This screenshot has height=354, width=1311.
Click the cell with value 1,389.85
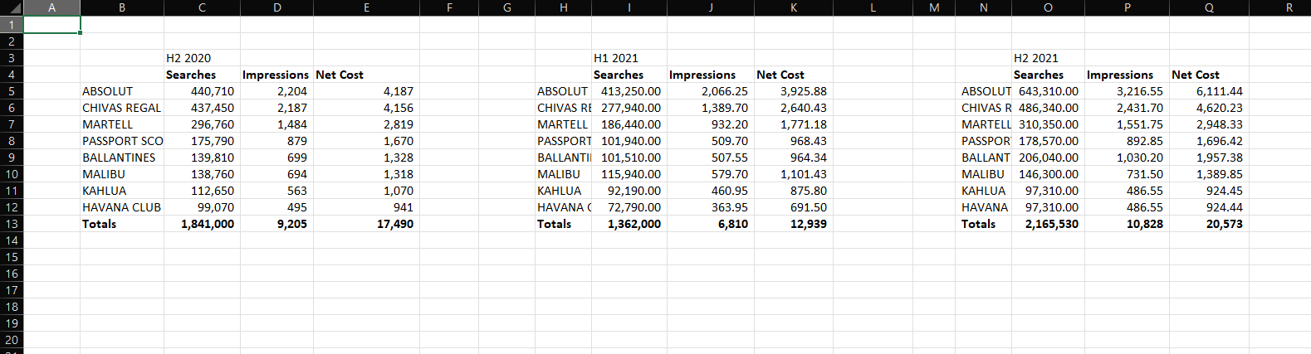[x=1209, y=174]
